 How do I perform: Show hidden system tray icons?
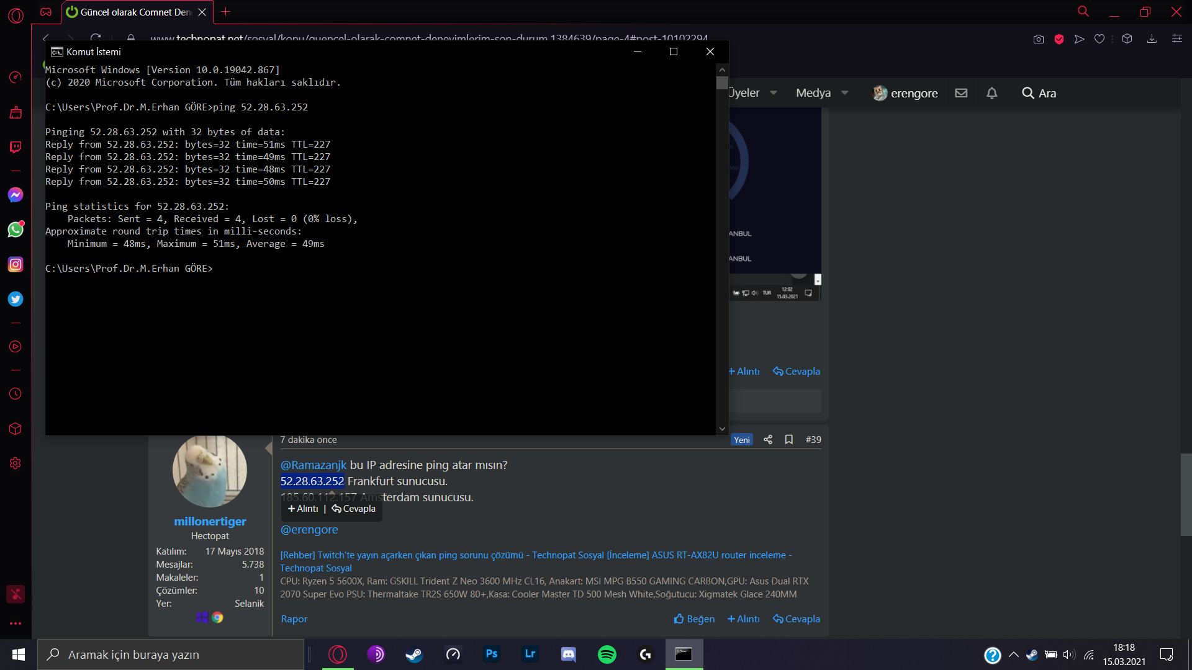pos(1013,654)
